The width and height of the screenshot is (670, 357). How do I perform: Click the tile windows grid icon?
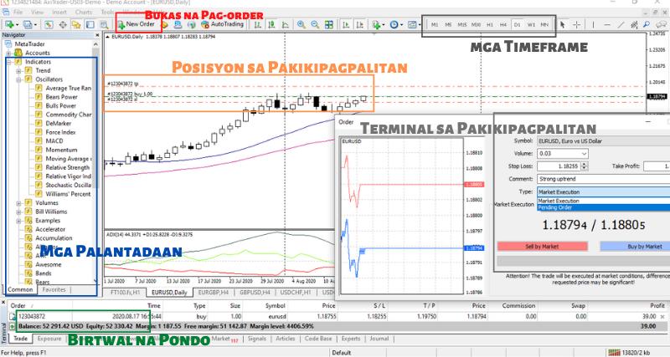[329, 25]
